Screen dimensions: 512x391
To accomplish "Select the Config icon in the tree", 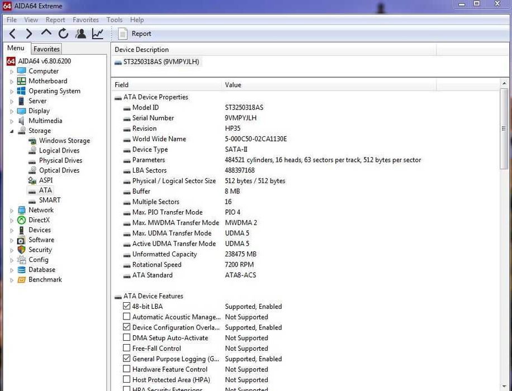I will coord(22,260).
